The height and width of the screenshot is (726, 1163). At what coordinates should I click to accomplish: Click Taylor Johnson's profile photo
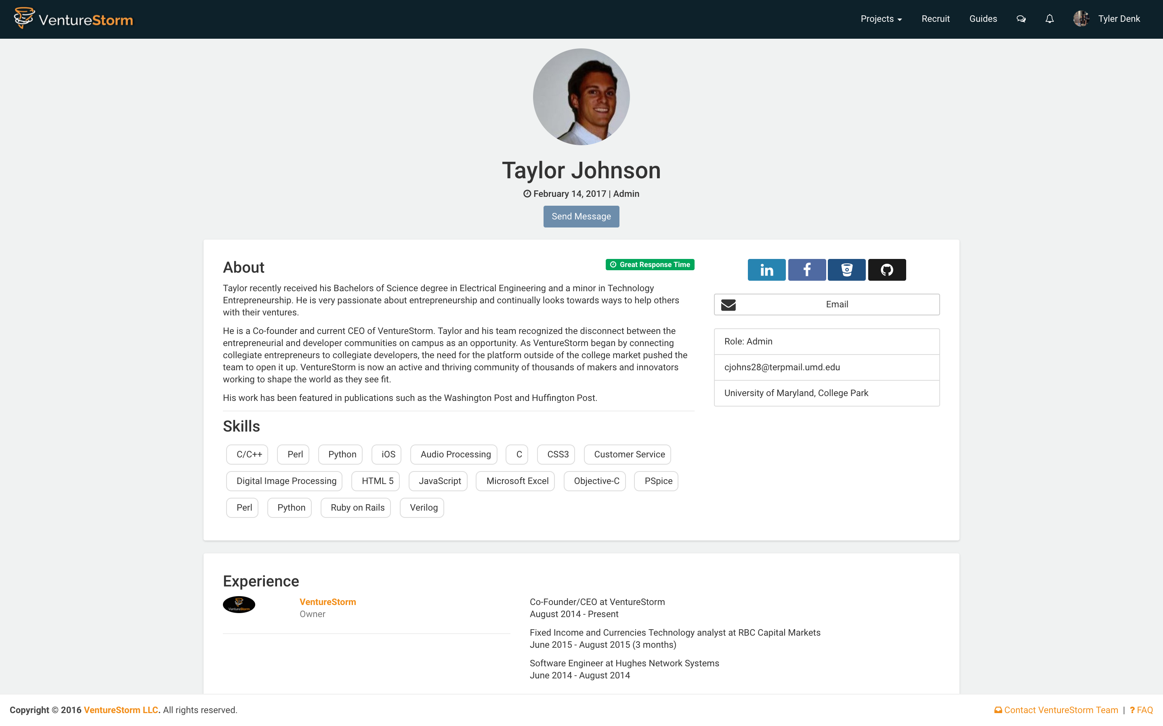(x=581, y=97)
